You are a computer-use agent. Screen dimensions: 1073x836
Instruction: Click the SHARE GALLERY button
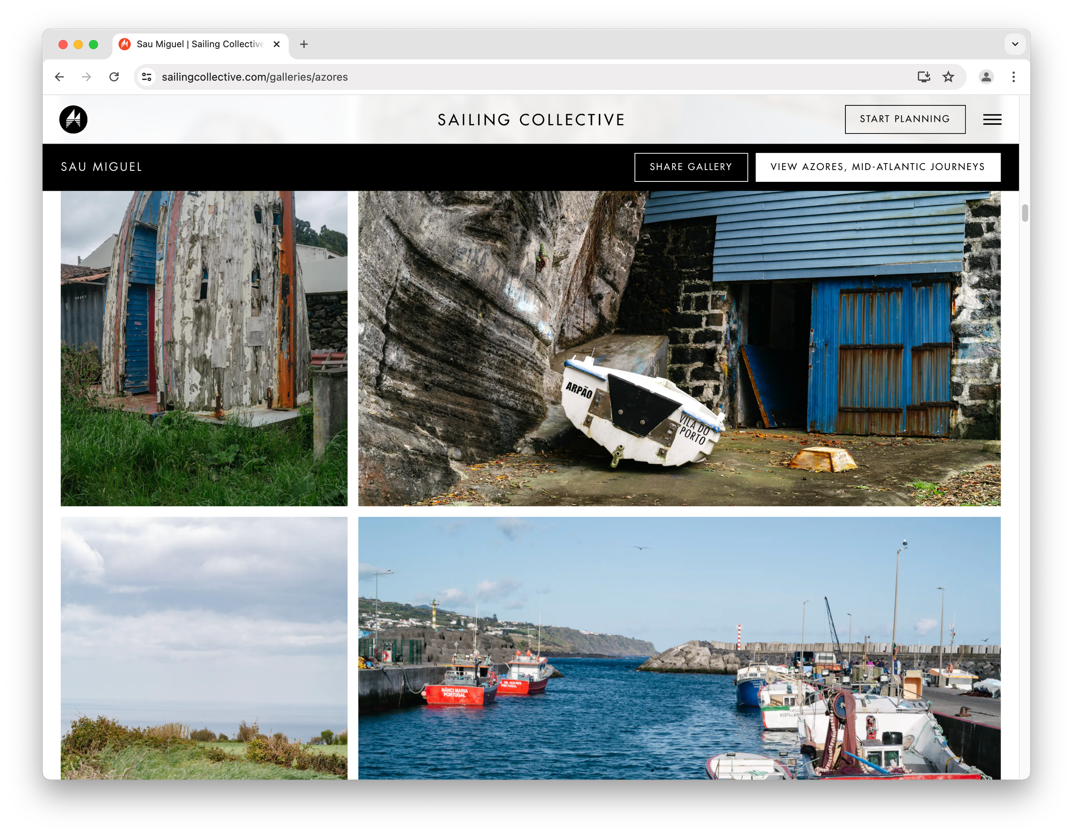pos(690,167)
